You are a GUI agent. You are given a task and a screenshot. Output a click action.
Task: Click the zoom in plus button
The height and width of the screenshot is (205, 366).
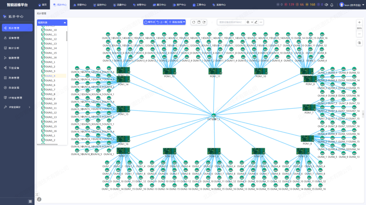point(359,22)
